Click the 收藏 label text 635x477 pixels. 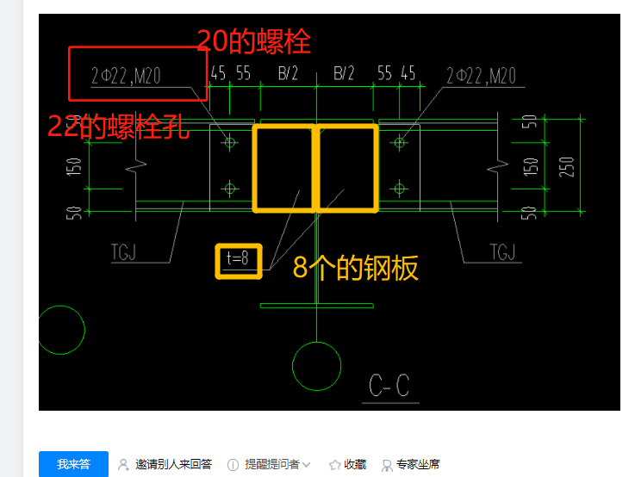point(355,464)
